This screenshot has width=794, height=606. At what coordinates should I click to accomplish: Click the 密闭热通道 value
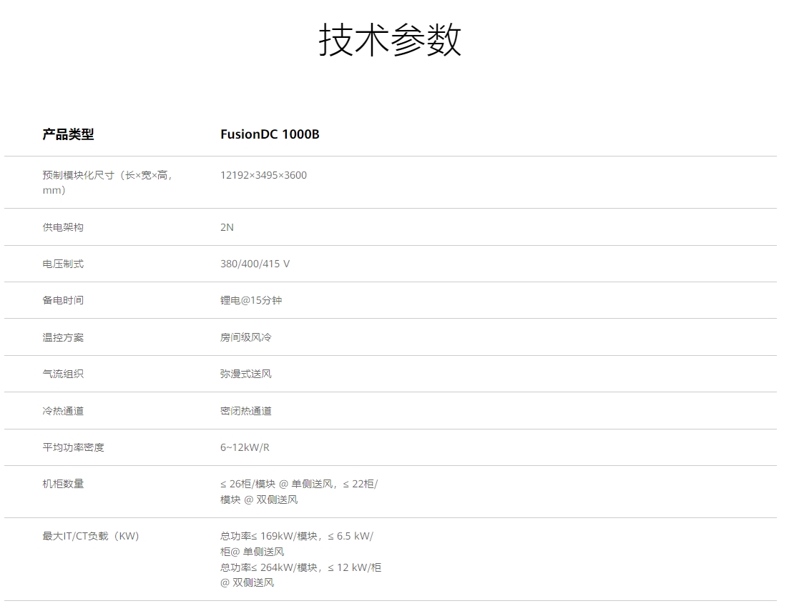click(x=245, y=411)
